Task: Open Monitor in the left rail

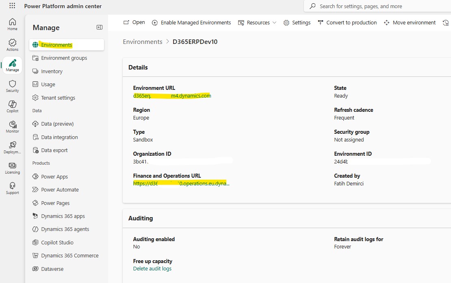Action: pyautogui.click(x=12, y=127)
